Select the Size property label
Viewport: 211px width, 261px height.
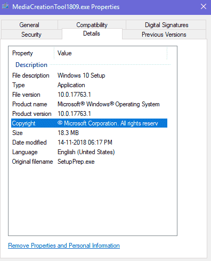(18, 133)
